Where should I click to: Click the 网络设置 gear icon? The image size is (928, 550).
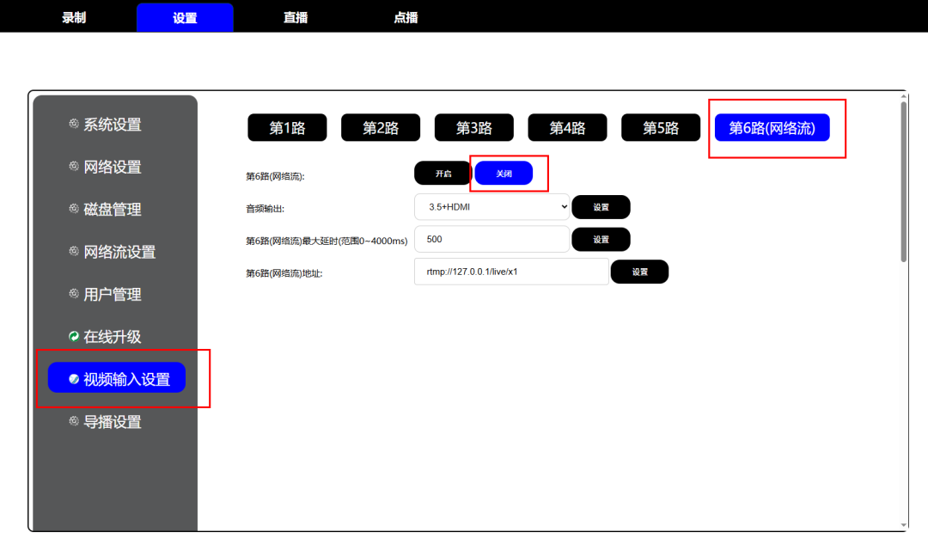[x=73, y=166]
